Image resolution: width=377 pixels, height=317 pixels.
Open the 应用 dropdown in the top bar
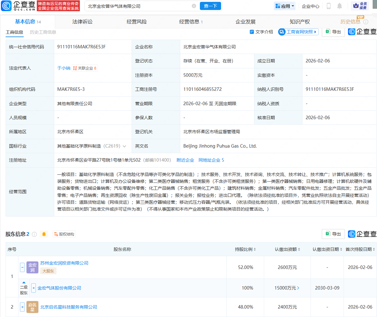pyautogui.click(x=284, y=6)
